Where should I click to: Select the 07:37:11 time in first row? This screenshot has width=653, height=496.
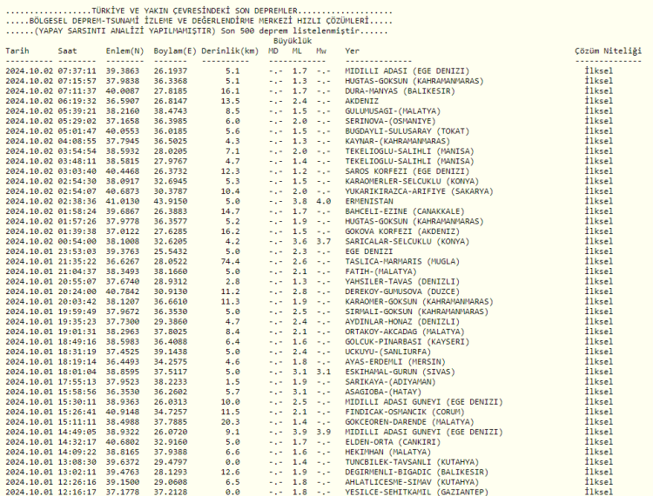tap(77, 70)
